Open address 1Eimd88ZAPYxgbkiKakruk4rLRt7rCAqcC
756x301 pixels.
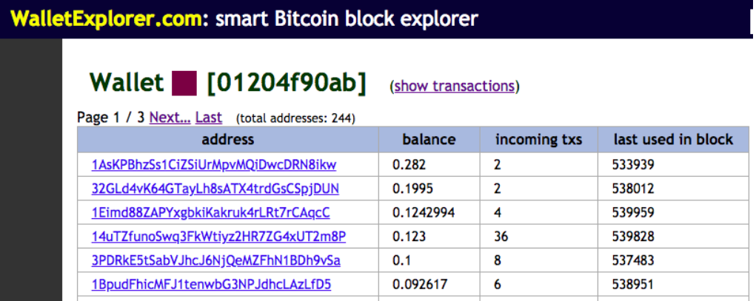click(x=211, y=213)
